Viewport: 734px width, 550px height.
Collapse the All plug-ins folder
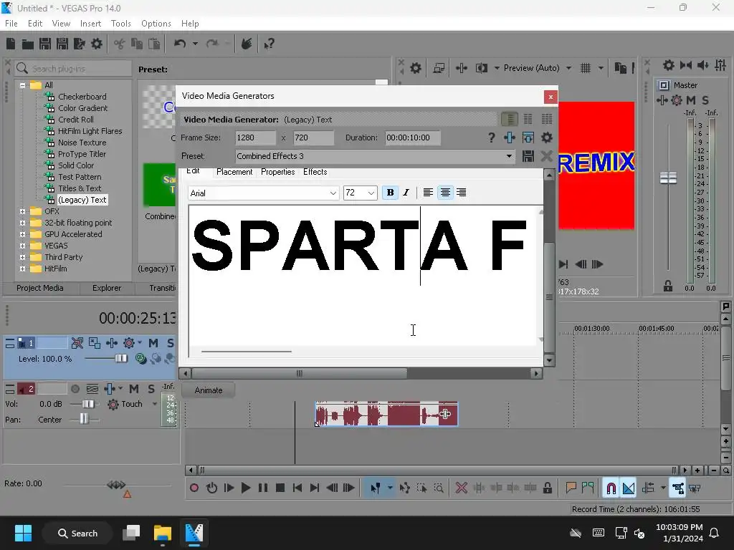[22, 85]
